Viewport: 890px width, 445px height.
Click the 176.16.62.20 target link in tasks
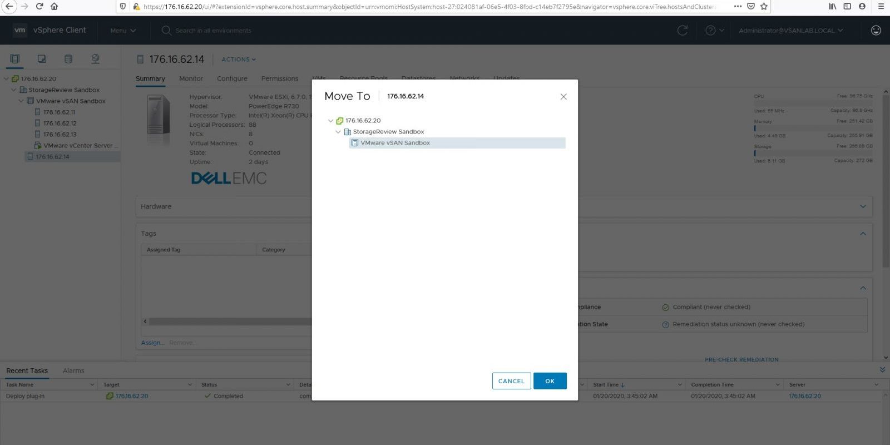pyautogui.click(x=132, y=396)
